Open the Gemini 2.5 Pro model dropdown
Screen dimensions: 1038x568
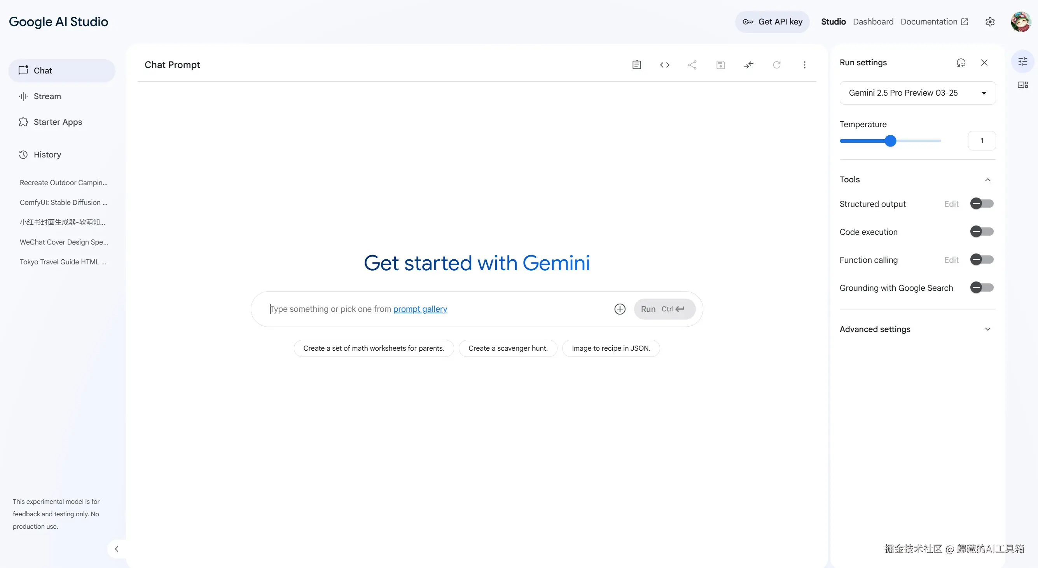[917, 93]
